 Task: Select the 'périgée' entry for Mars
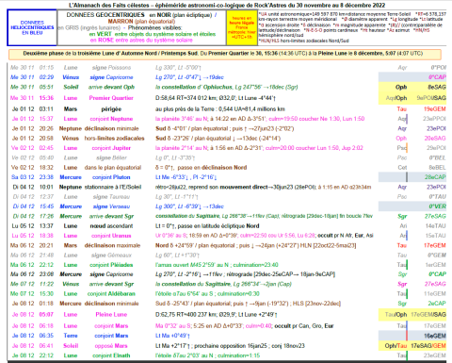click(x=111, y=109)
